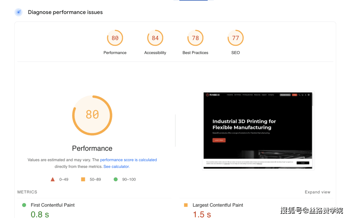Select the Best Practices score gauge 78

click(195, 38)
